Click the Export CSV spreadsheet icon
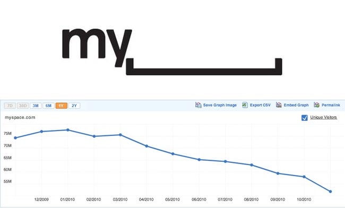The height and width of the screenshot is (208, 345). point(245,105)
